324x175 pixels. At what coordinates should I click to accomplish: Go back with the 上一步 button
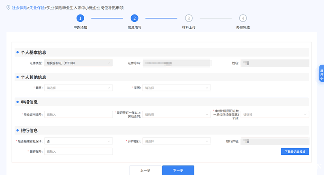145,170
